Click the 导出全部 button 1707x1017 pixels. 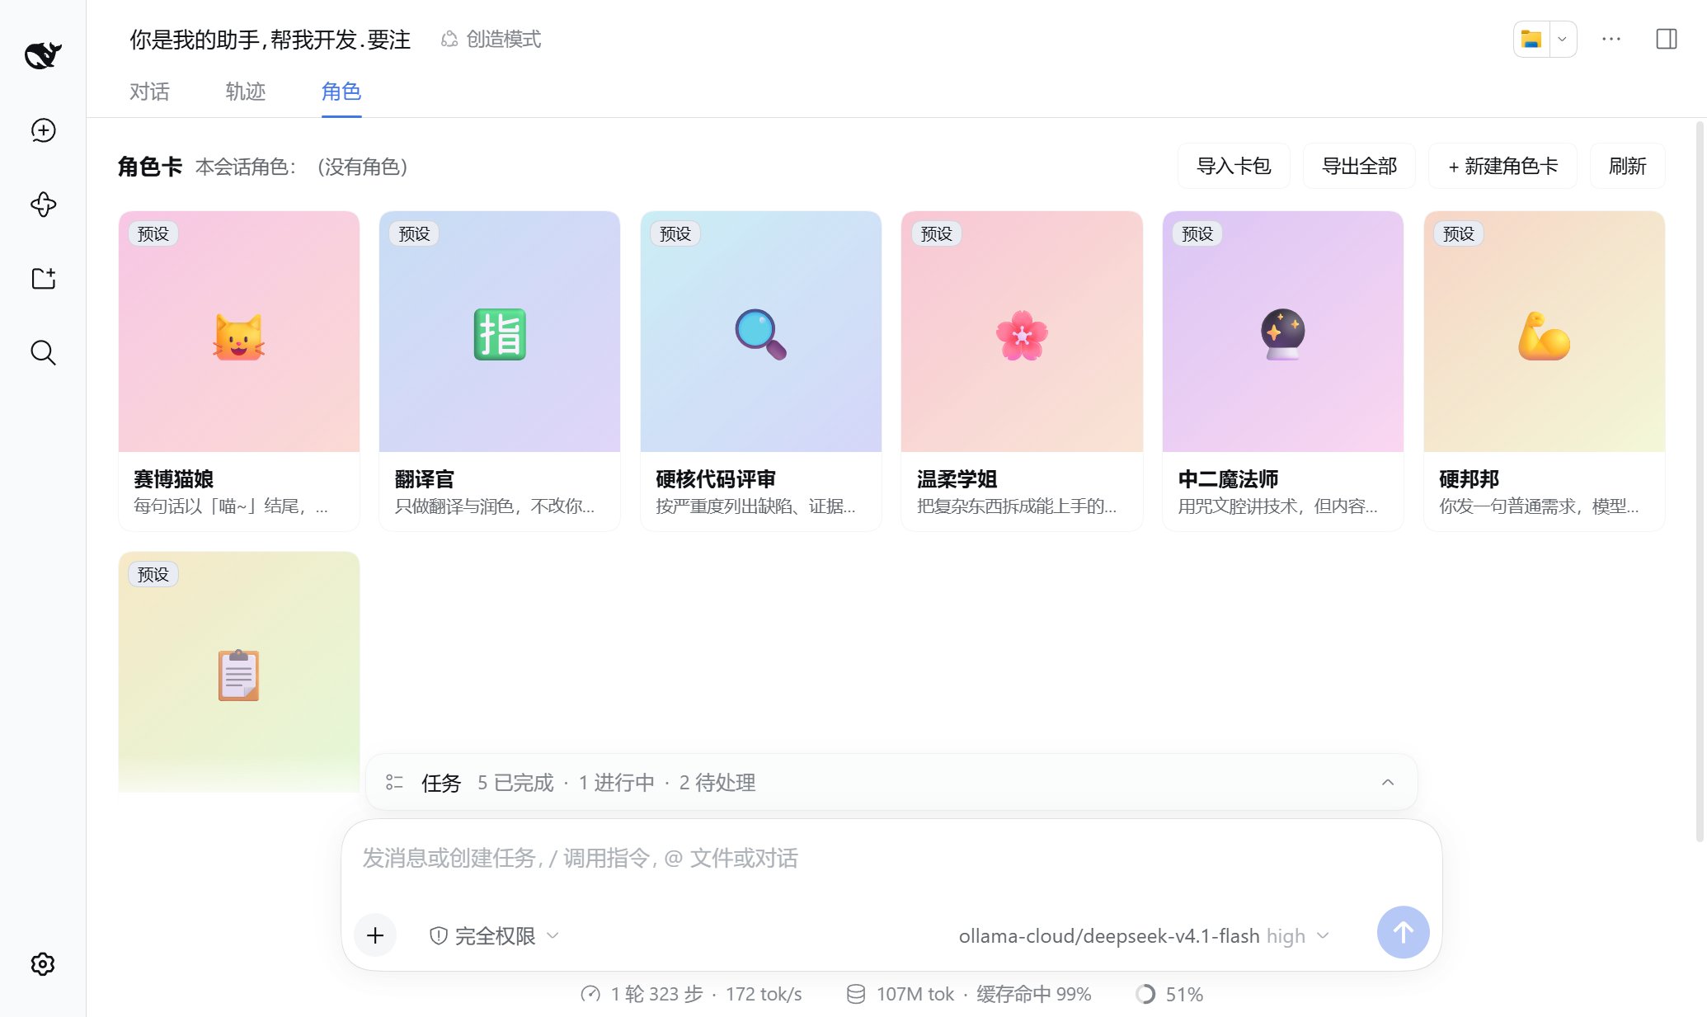coord(1359,167)
